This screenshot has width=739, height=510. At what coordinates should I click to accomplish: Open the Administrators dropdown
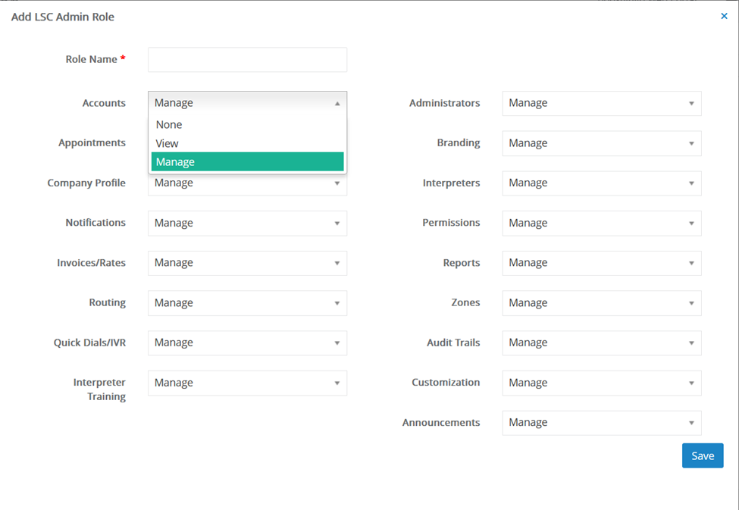(602, 103)
